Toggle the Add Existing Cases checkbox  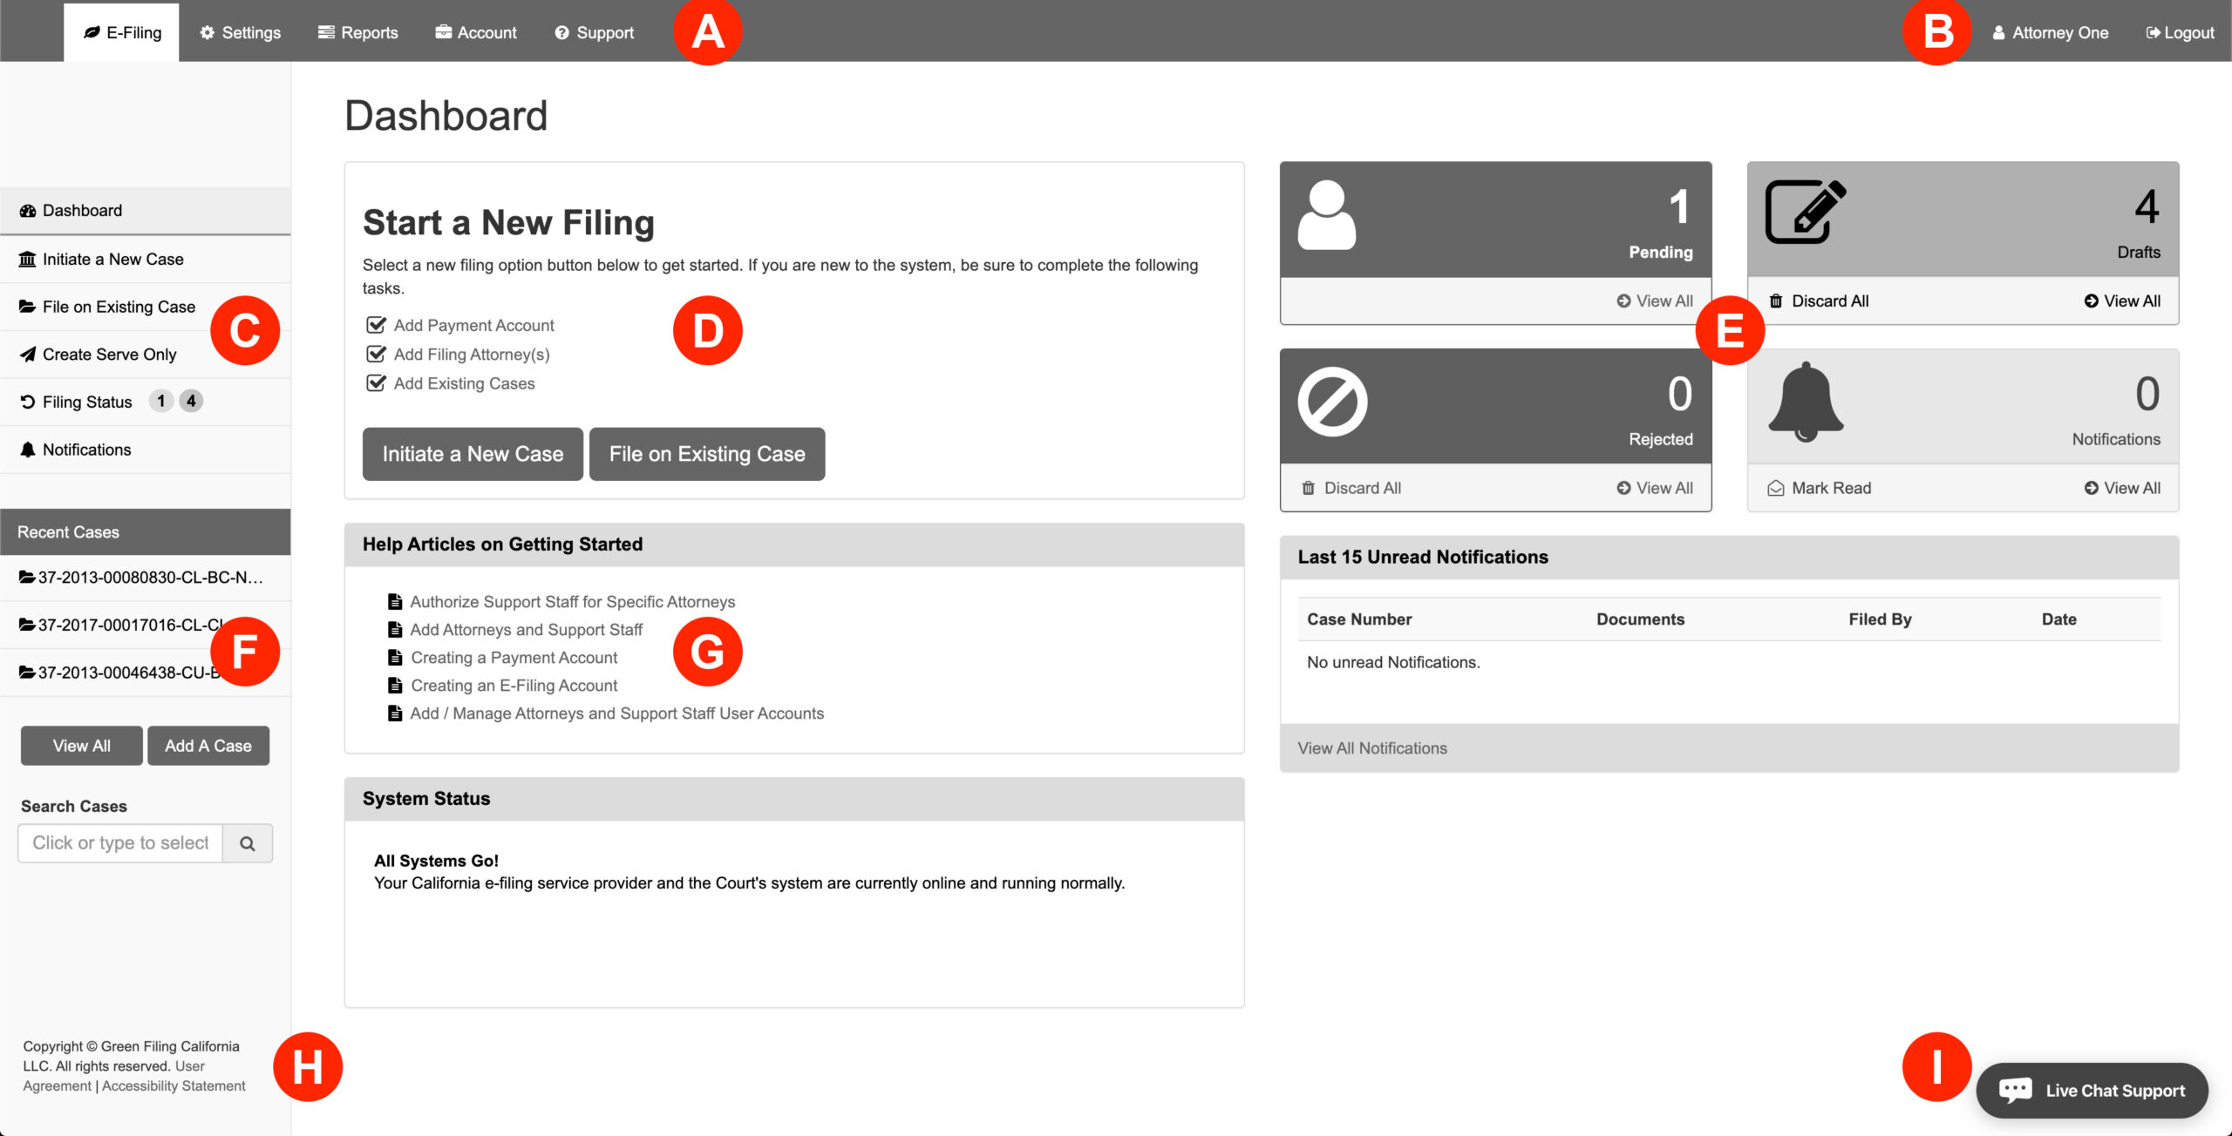(376, 383)
